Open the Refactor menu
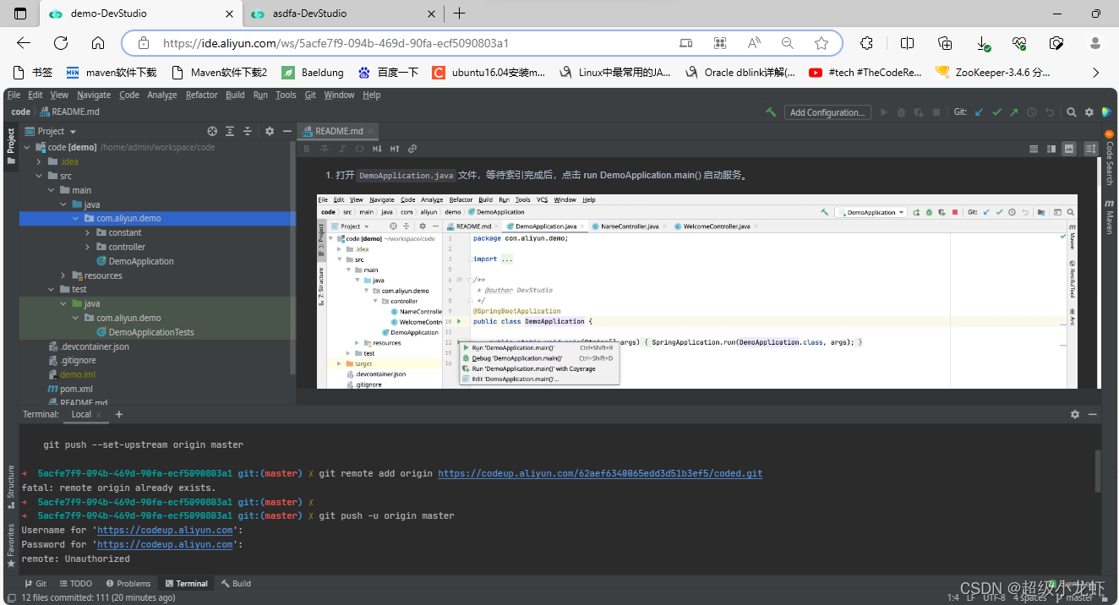The height and width of the screenshot is (605, 1119). click(201, 95)
